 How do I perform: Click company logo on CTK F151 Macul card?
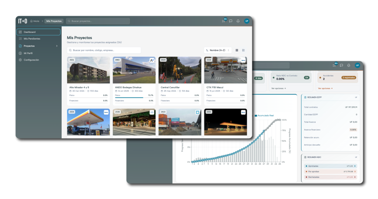pos(243,60)
